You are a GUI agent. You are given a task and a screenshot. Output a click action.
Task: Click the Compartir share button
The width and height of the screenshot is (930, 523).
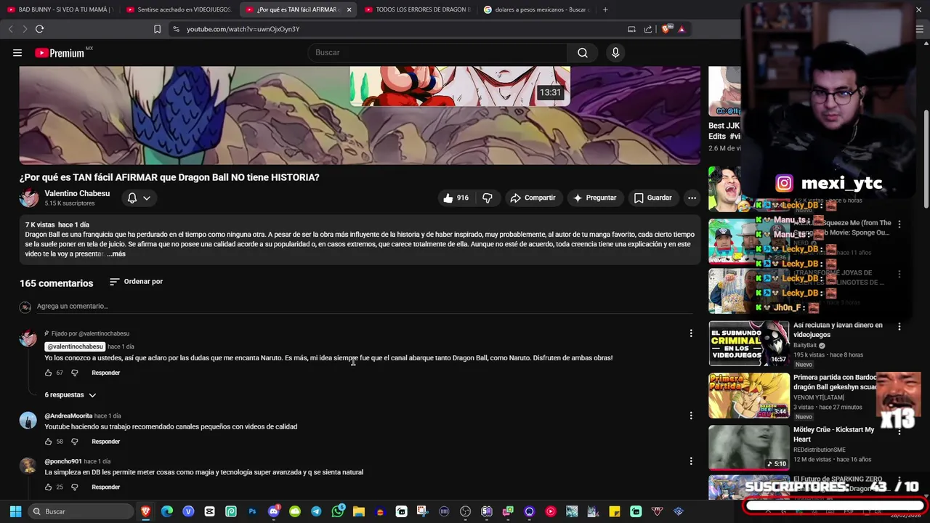[x=533, y=198]
